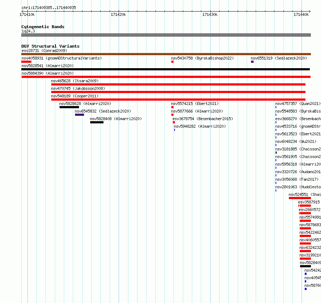Open nsv3561905 Chaisson variant label

click(298, 157)
